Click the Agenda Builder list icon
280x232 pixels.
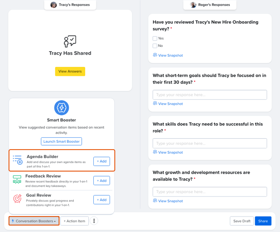18,160
